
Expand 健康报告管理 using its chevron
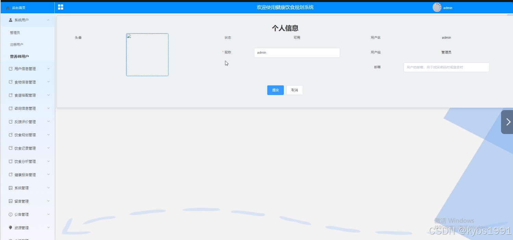[48, 175]
